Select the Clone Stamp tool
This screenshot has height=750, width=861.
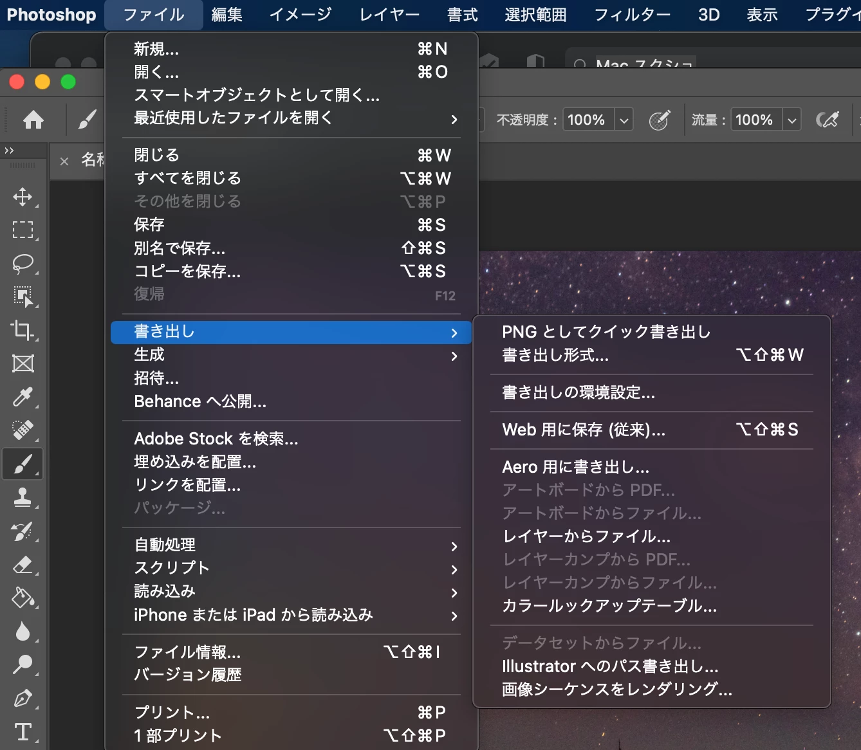23,497
